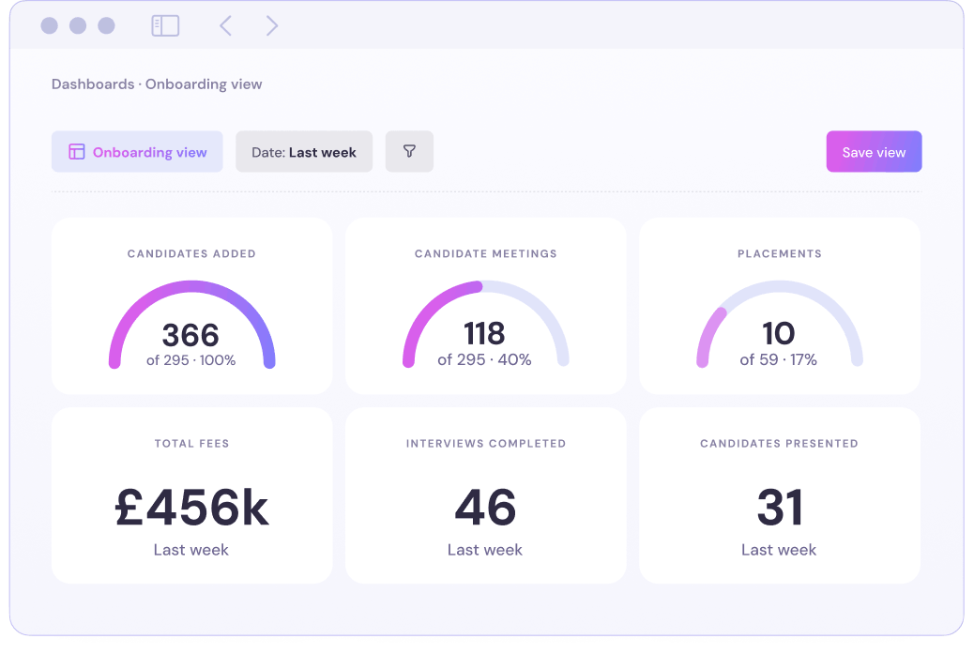The width and height of the screenshot is (974, 654).
Task: Toggle the sidebar panel icon
Action: pos(165,25)
